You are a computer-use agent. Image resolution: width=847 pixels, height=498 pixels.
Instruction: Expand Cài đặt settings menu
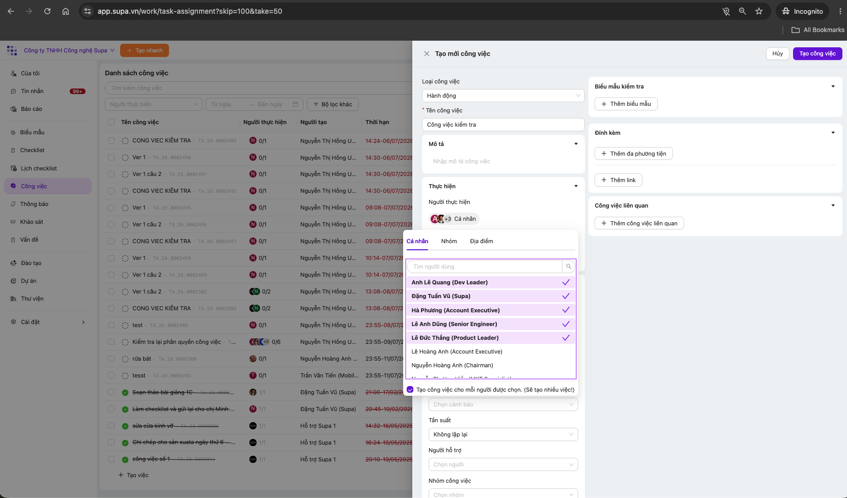(48, 322)
